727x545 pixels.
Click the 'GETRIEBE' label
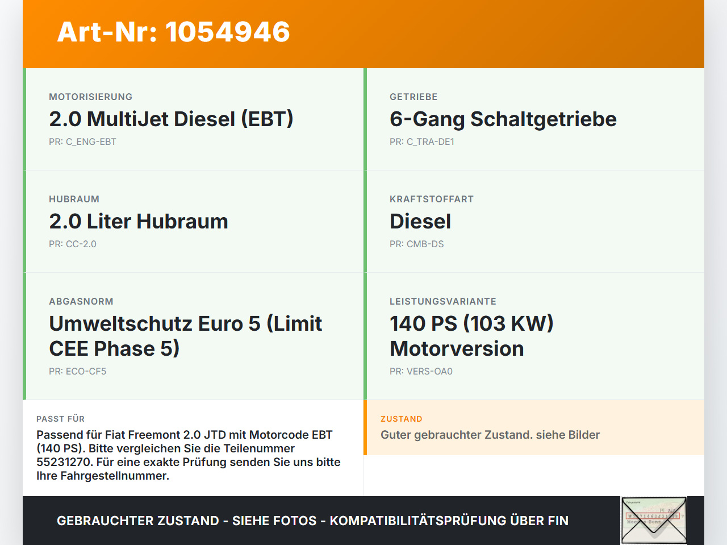pos(413,97)
